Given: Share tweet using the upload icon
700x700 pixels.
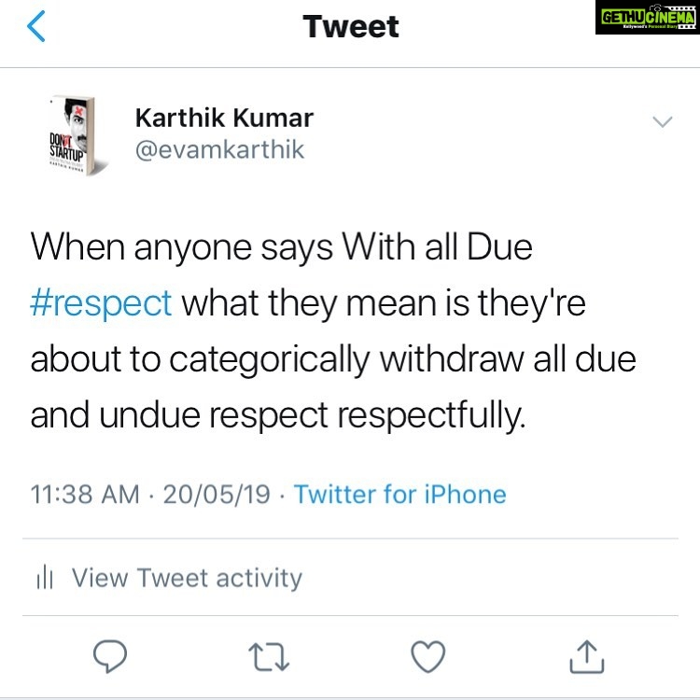Looking at the screenshot, I should pos(587,656).
